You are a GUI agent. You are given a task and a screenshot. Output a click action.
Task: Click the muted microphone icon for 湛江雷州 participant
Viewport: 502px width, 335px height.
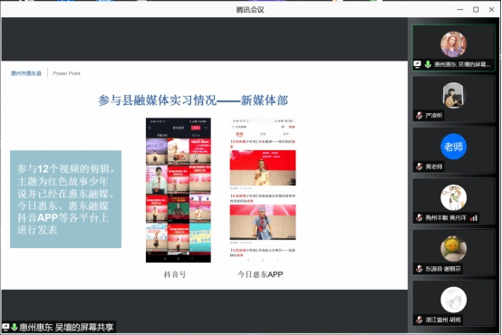[419, 320]
